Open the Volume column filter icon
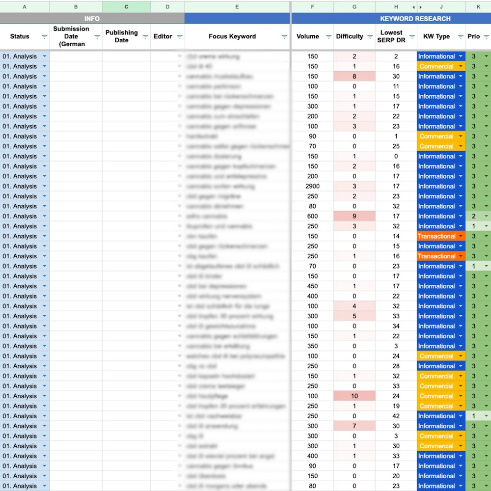This screenshot has height=491, width=491. pos(328,37)
